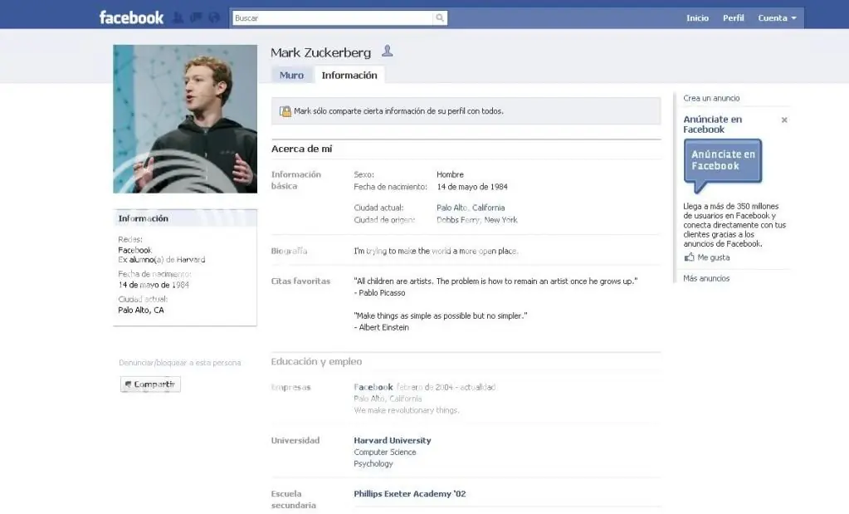Click the Compartir button
Screen dimensions: 849x514
(150, 384)
